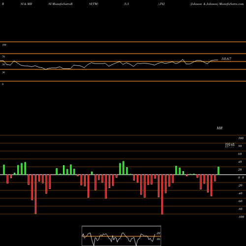The width and height of the screenshot is (246, 246).
Task: Select the rightmost green MRSI histogram bar
Action: (218, 171)
